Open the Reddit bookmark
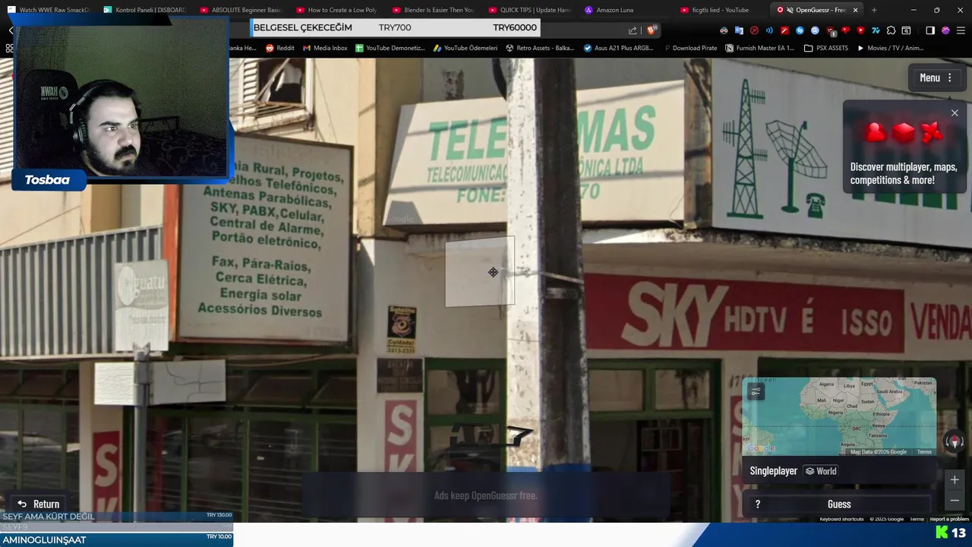The image size is (972, 547). tap(279, 48)
